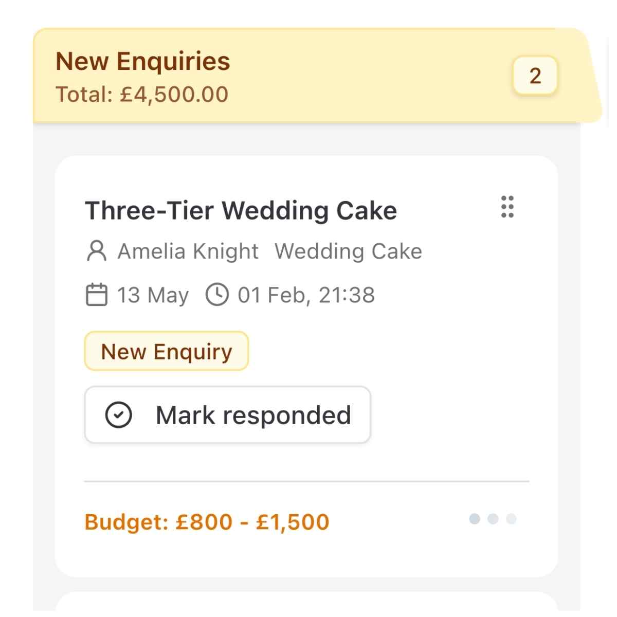Click the count badge showing 2
The image size is (617, 617).
pyautogui.click(x=535, y=76)
